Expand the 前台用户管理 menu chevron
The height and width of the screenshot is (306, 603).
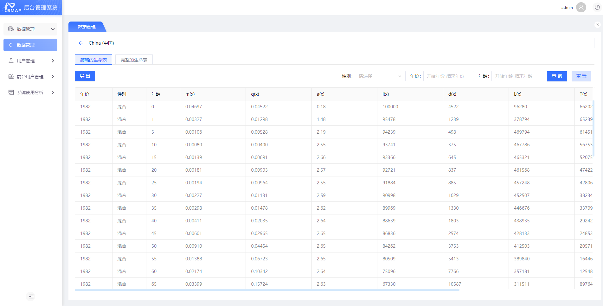click(x=53, y=77)
